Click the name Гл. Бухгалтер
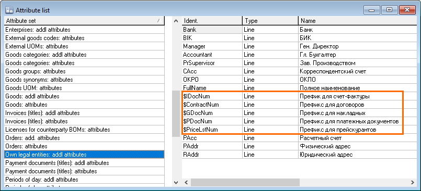 pyautogui.click(x=317, y=55)
